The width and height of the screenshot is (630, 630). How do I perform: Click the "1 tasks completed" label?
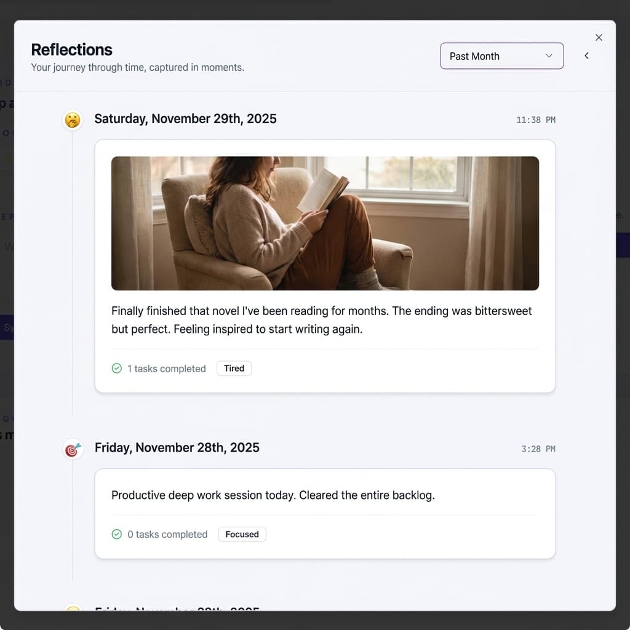tap(166, 369)
